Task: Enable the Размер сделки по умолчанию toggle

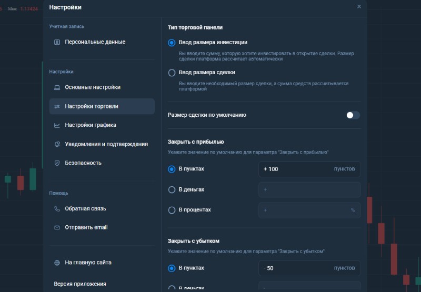Action: coord(353,115)
